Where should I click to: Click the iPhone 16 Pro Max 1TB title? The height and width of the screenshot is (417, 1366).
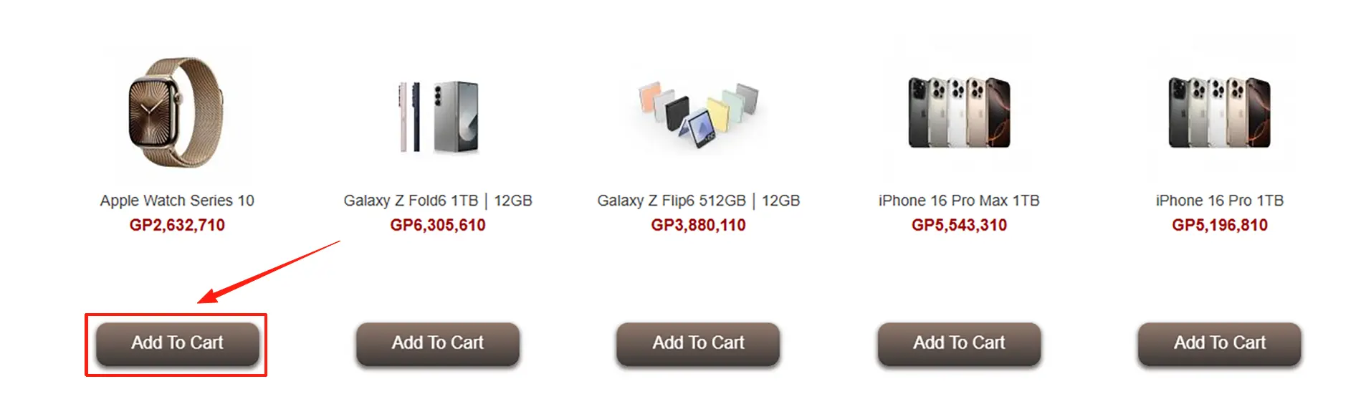pyautogui.click(x=959, y=201)
